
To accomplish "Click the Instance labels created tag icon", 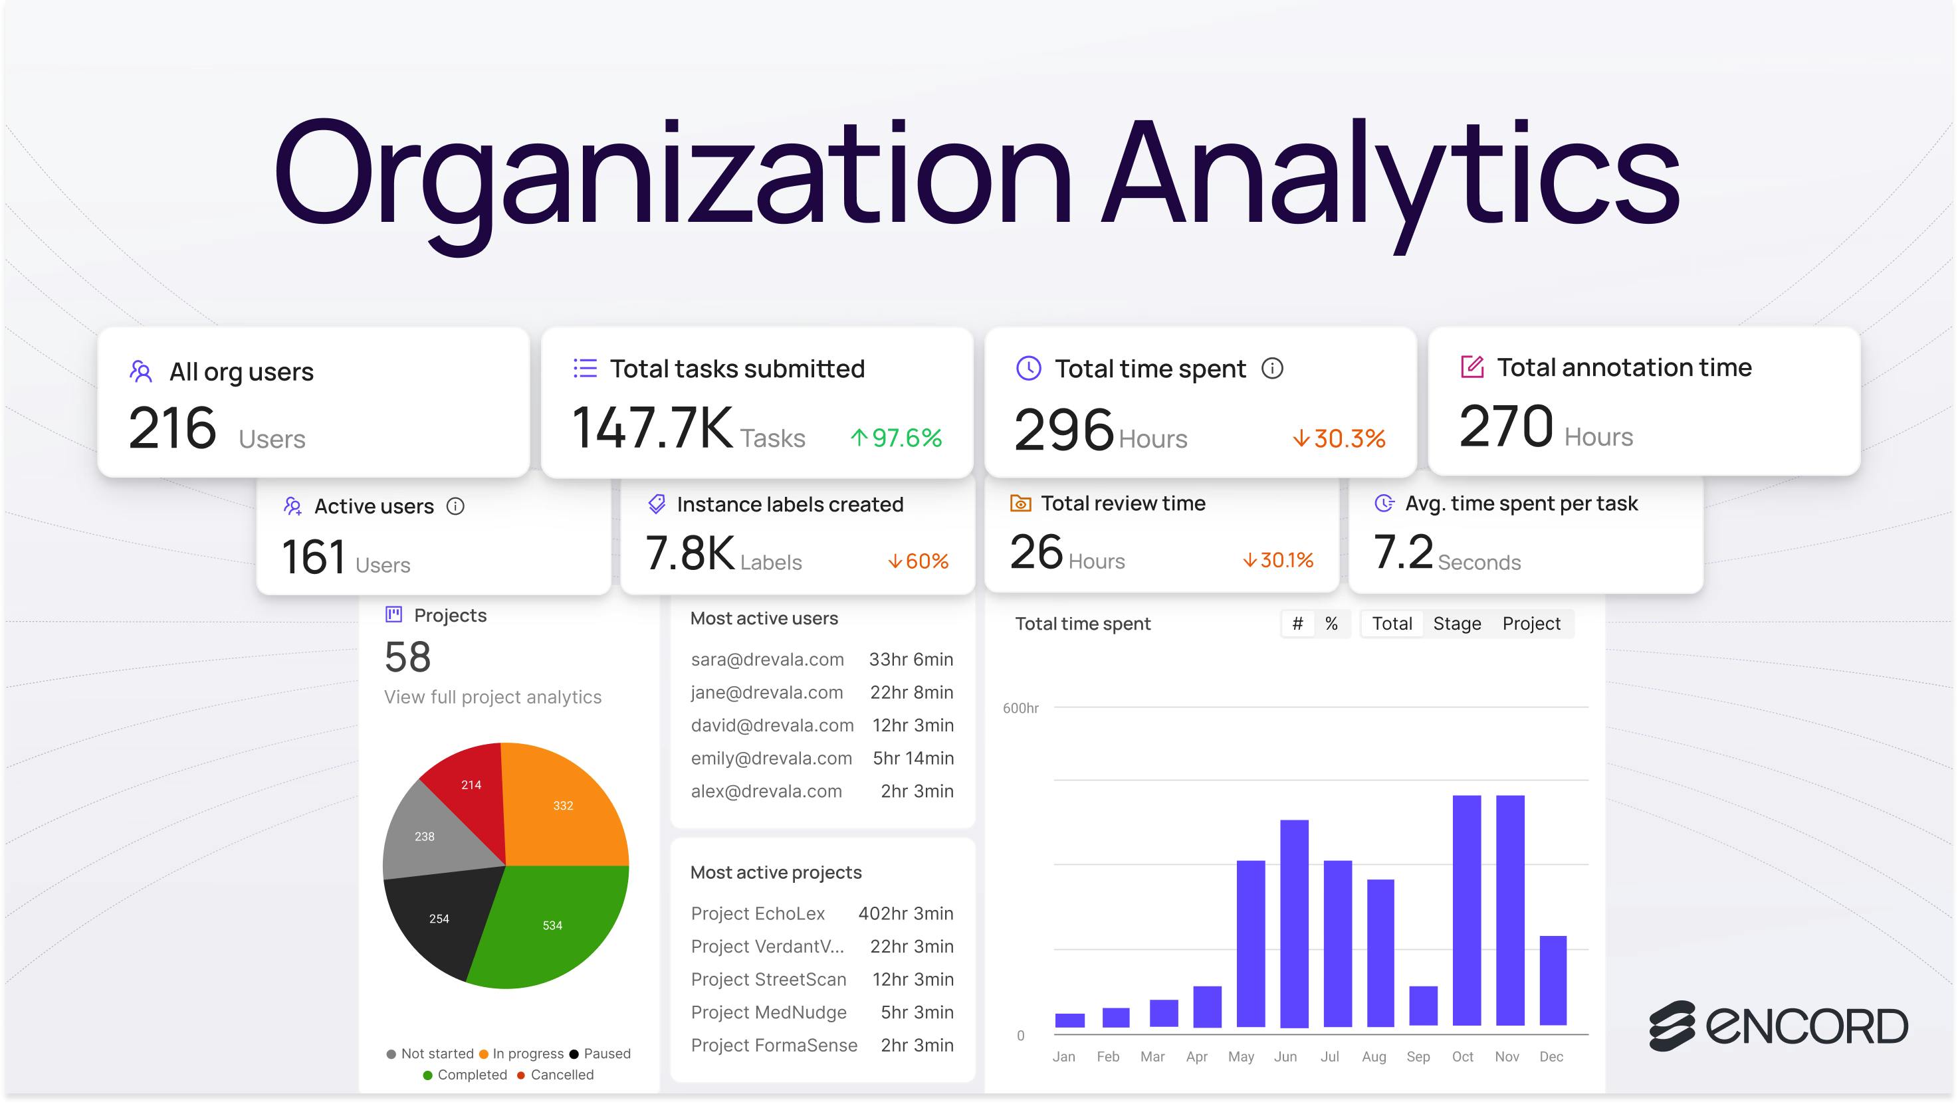I will 657,504.
